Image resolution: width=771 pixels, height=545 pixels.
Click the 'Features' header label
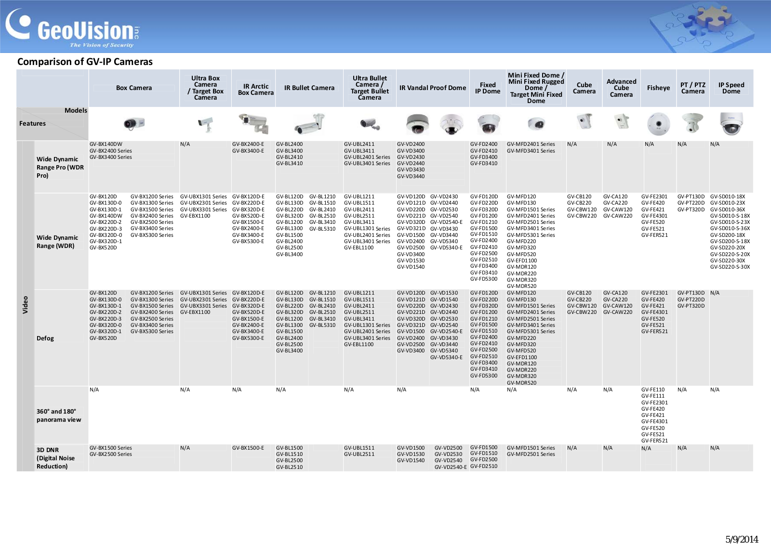click(x=32, y=124)
